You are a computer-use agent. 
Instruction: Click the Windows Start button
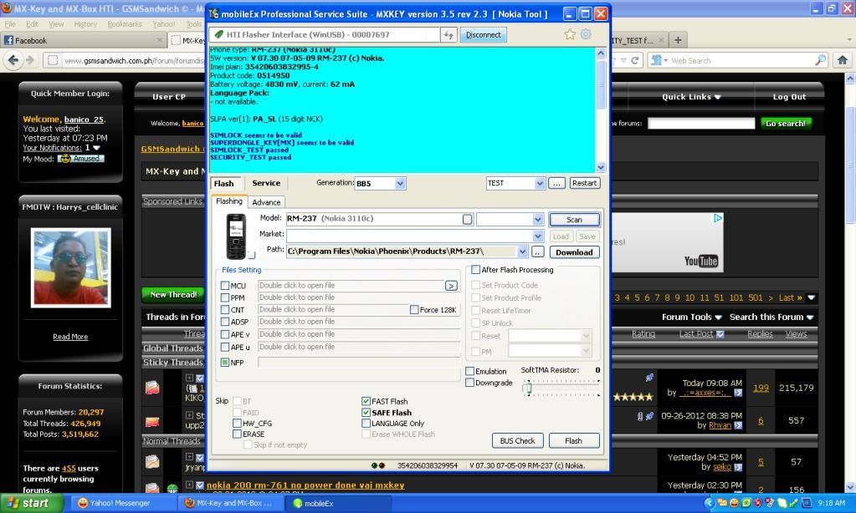click(x=32, y=503)
